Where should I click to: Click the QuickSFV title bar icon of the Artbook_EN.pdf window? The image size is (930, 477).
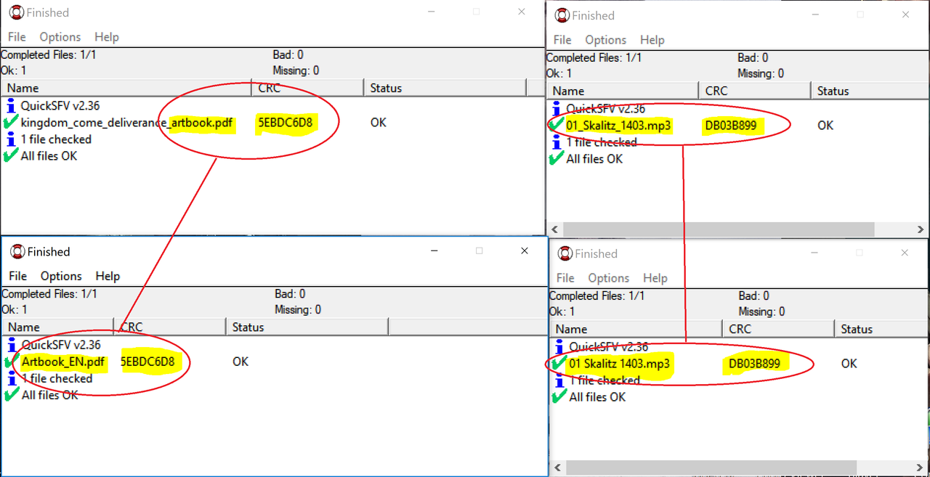pyautogui.click(x=17, y=252)
